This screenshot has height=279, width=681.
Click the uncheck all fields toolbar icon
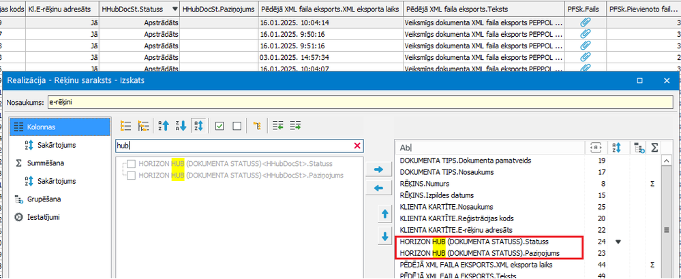(x=237, y=126)
